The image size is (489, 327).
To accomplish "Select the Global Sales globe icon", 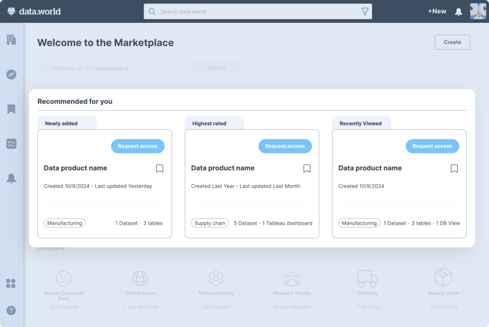I will (140, 278).
